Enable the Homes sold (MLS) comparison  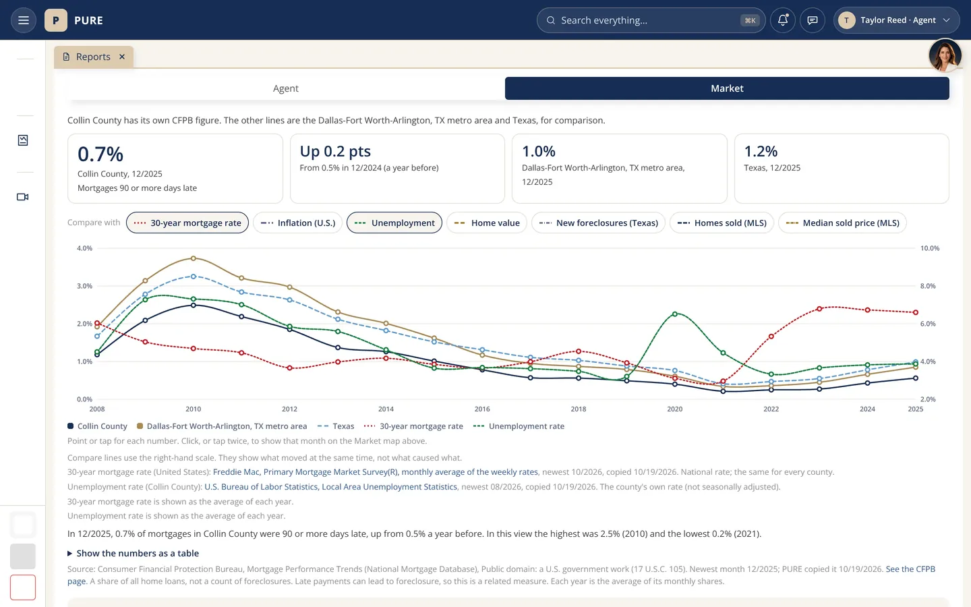pos(722,223)
